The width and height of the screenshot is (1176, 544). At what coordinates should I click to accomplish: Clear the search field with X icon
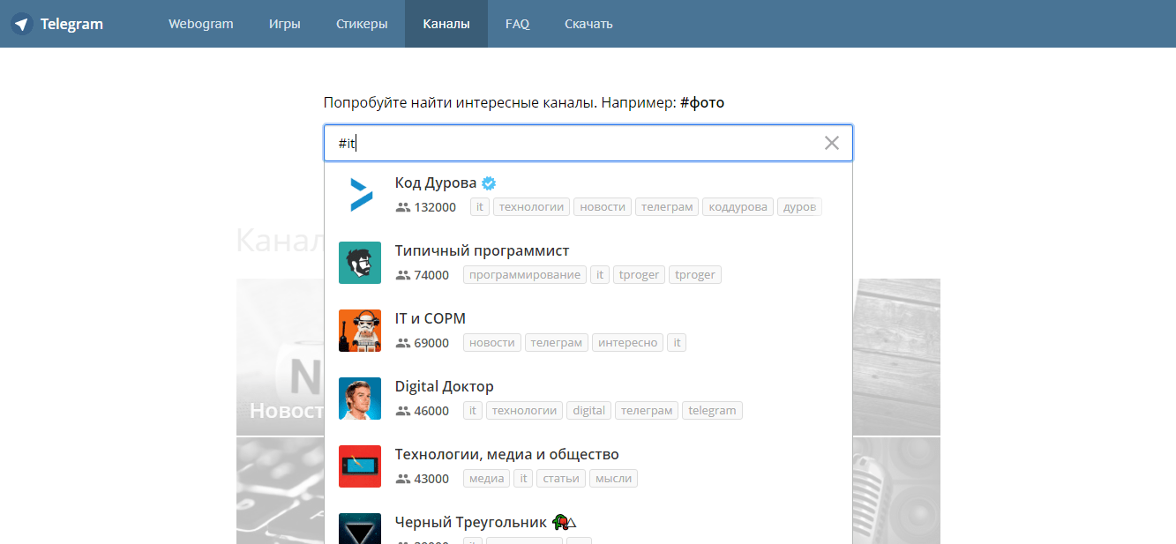[x=831, y=143]
